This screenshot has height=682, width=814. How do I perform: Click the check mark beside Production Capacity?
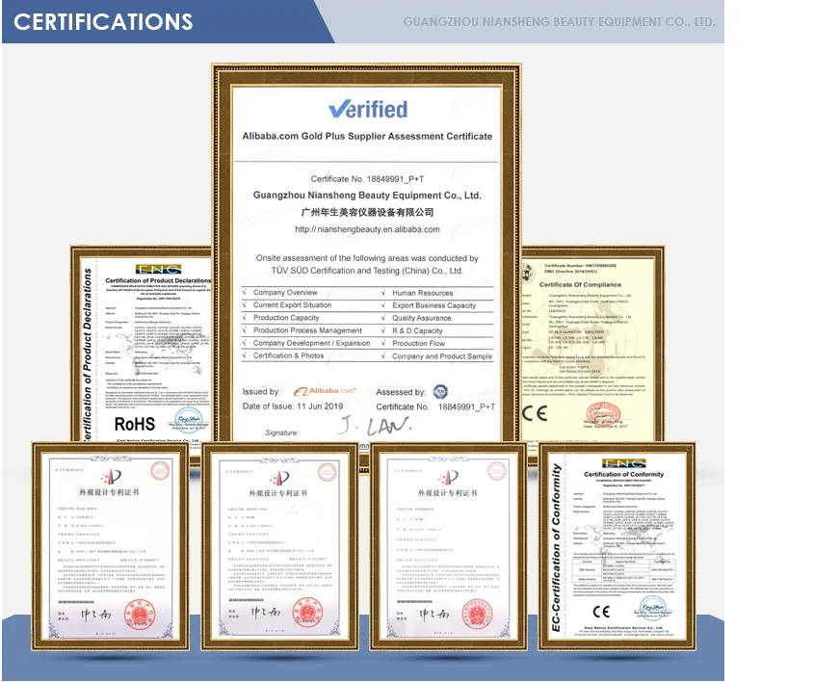pyautogui.click(x=245, y=317)
